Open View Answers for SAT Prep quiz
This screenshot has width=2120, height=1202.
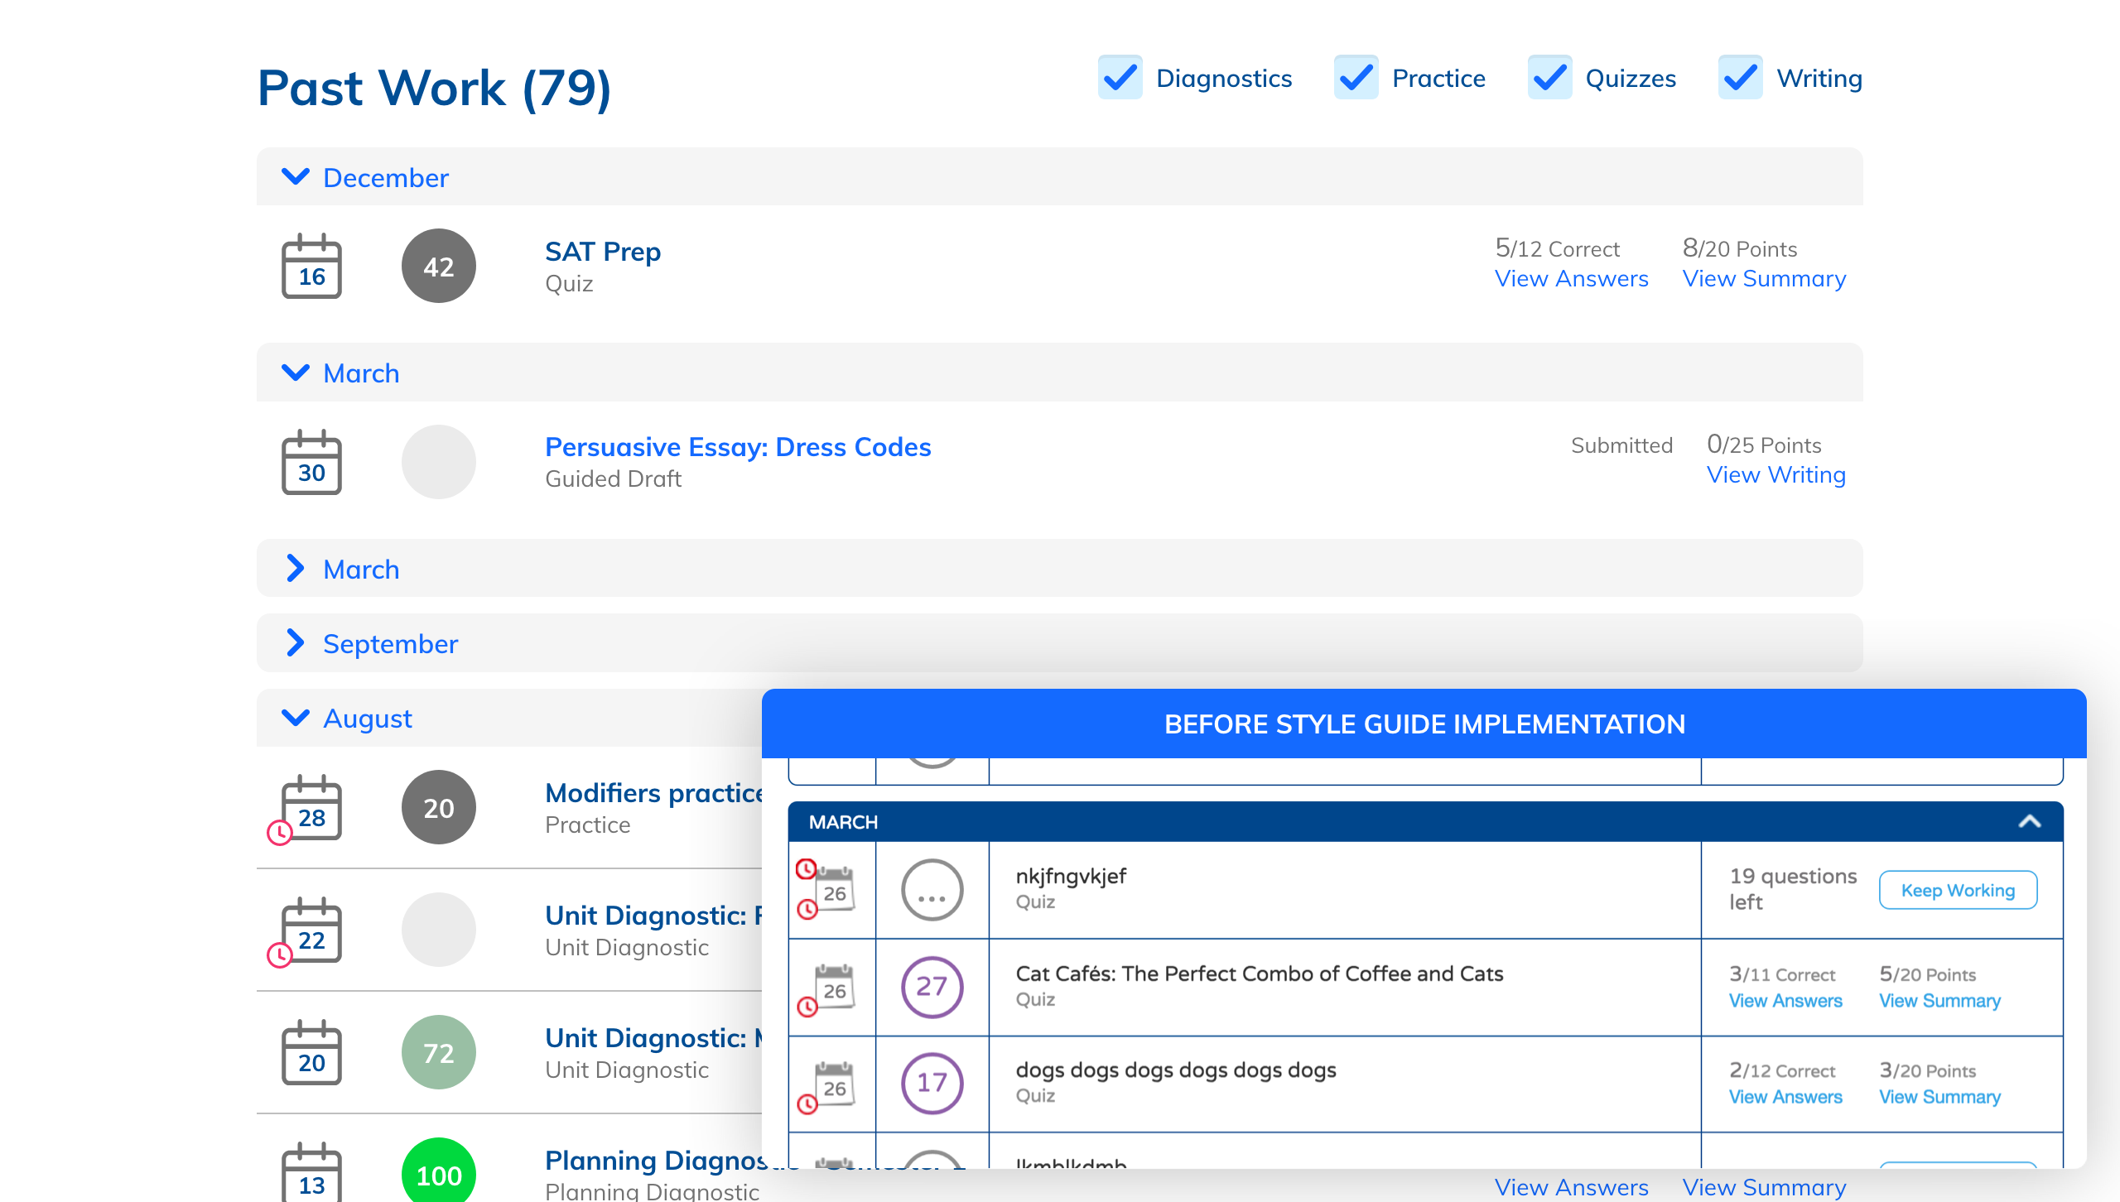pyautogui.click(x=1571, y=279)
